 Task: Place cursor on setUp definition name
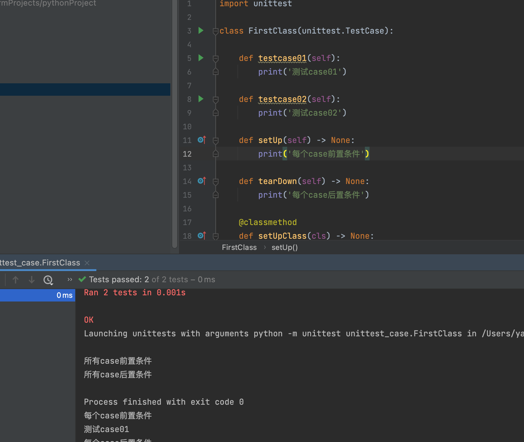point(270,140)
